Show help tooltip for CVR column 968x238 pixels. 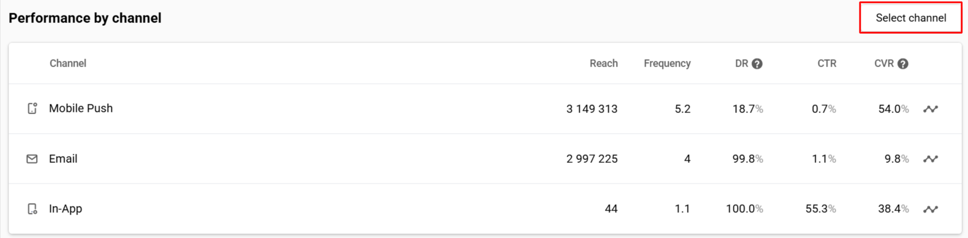click(903, 64)
